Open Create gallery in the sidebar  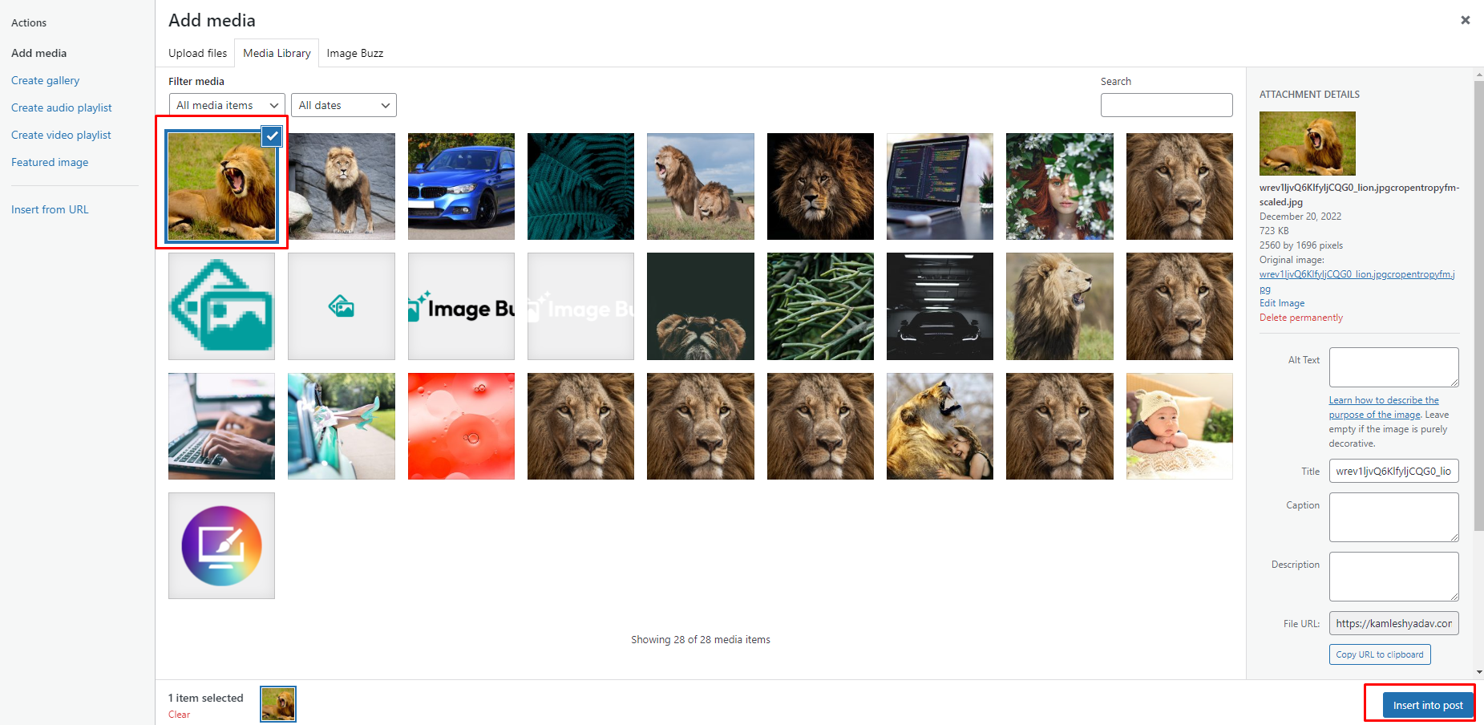45,80
